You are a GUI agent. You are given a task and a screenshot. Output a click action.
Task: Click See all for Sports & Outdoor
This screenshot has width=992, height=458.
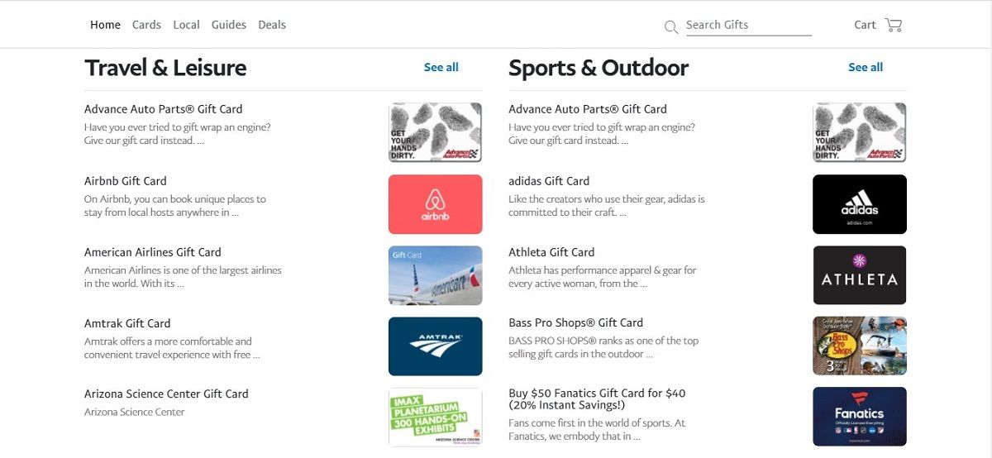coord(866,68)
